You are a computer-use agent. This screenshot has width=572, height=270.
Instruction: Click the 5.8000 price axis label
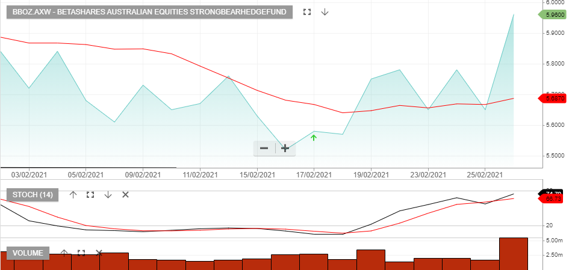pos(556,64)
